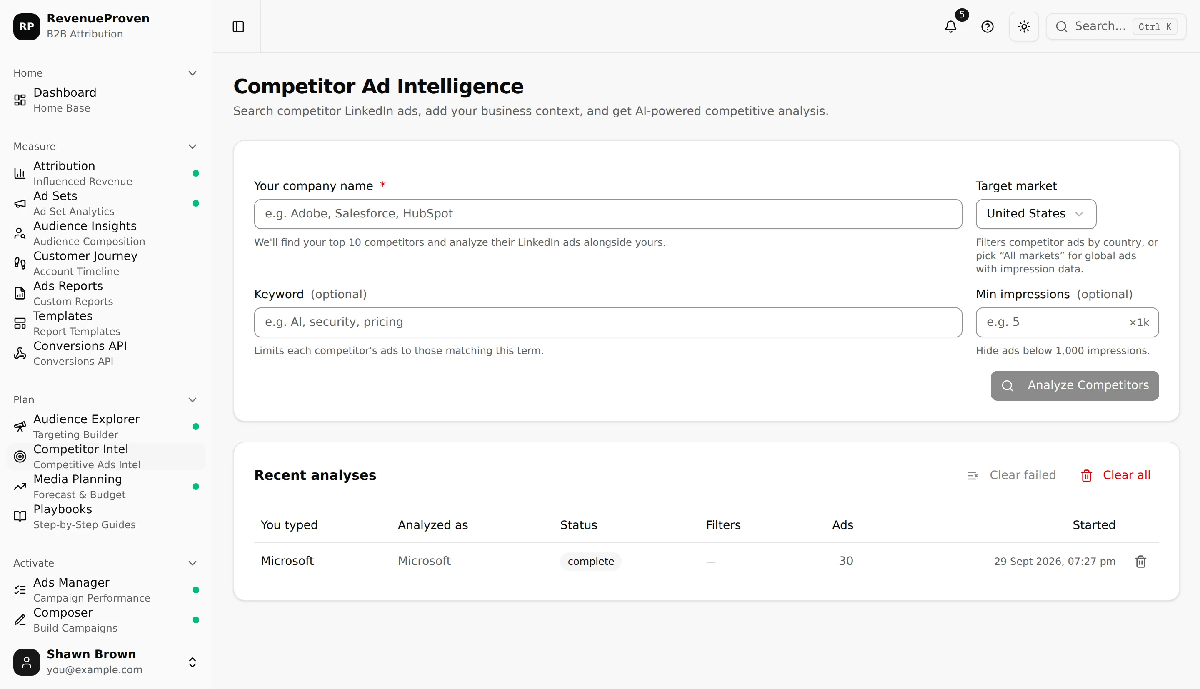Click the Keyword optional input field

pyautogui.click(x=607, y=322)
